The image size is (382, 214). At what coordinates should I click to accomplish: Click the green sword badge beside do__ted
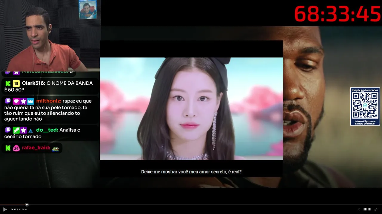pyautogui.click(x=16, y=130)
